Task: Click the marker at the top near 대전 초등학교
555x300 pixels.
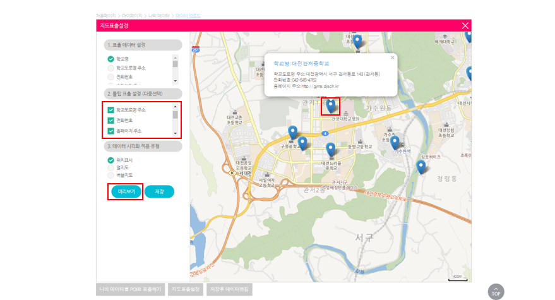Action: coord(357,42)
